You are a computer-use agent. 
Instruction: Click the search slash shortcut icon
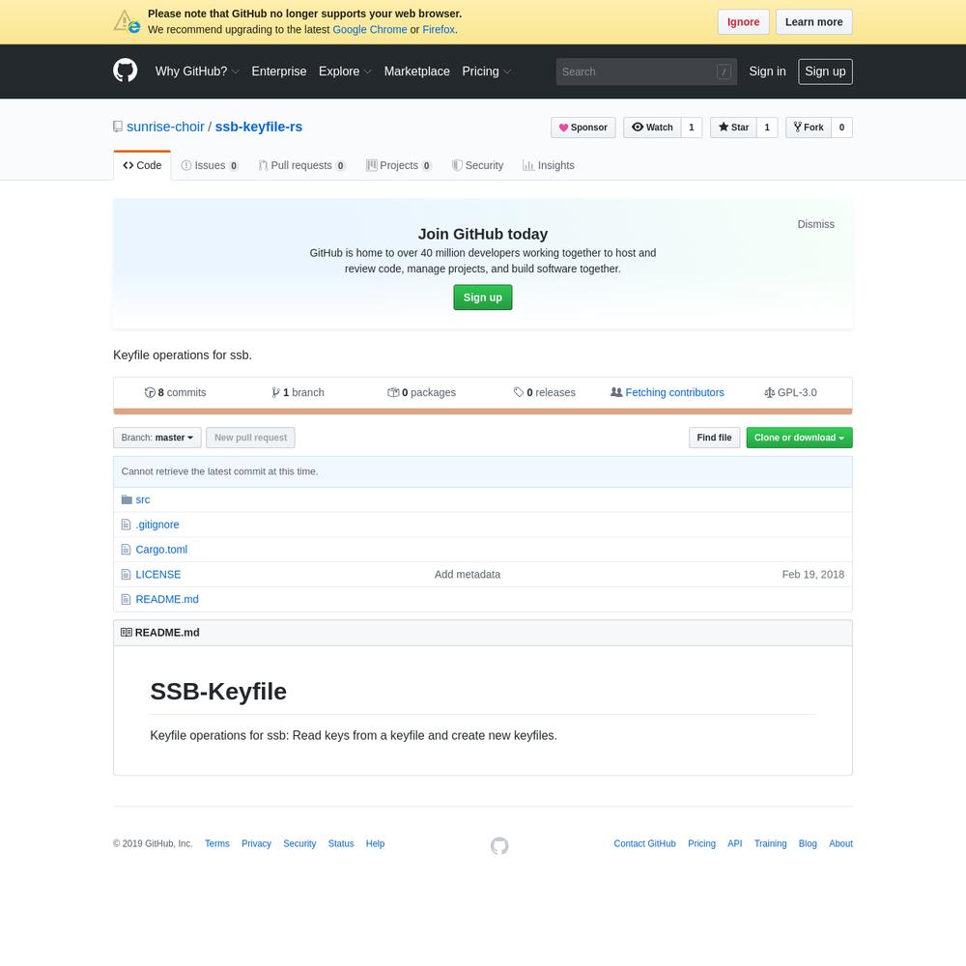pyautogui.click(x=724, y=72)
